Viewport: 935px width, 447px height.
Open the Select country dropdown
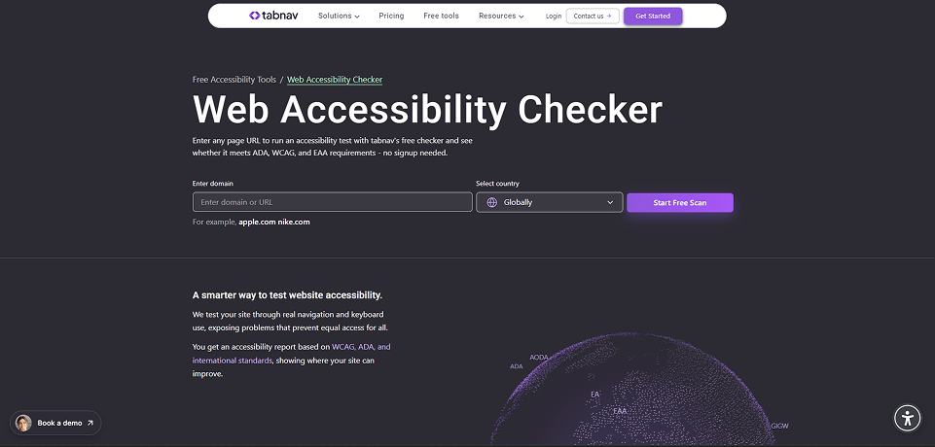pos(549,202)
